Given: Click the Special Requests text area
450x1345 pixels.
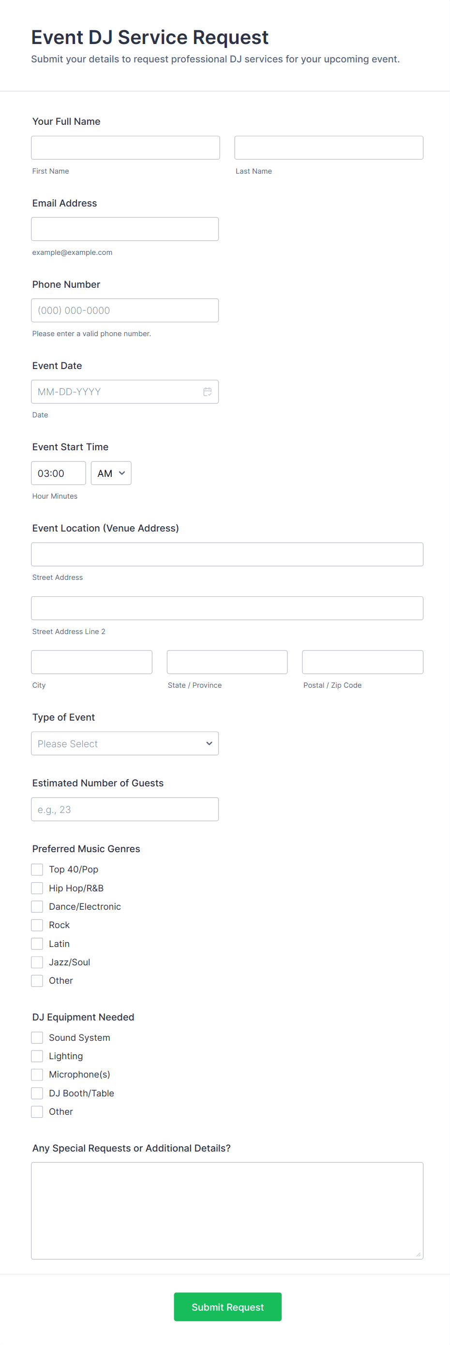Looking at the screenshot, I should 227,1210.
